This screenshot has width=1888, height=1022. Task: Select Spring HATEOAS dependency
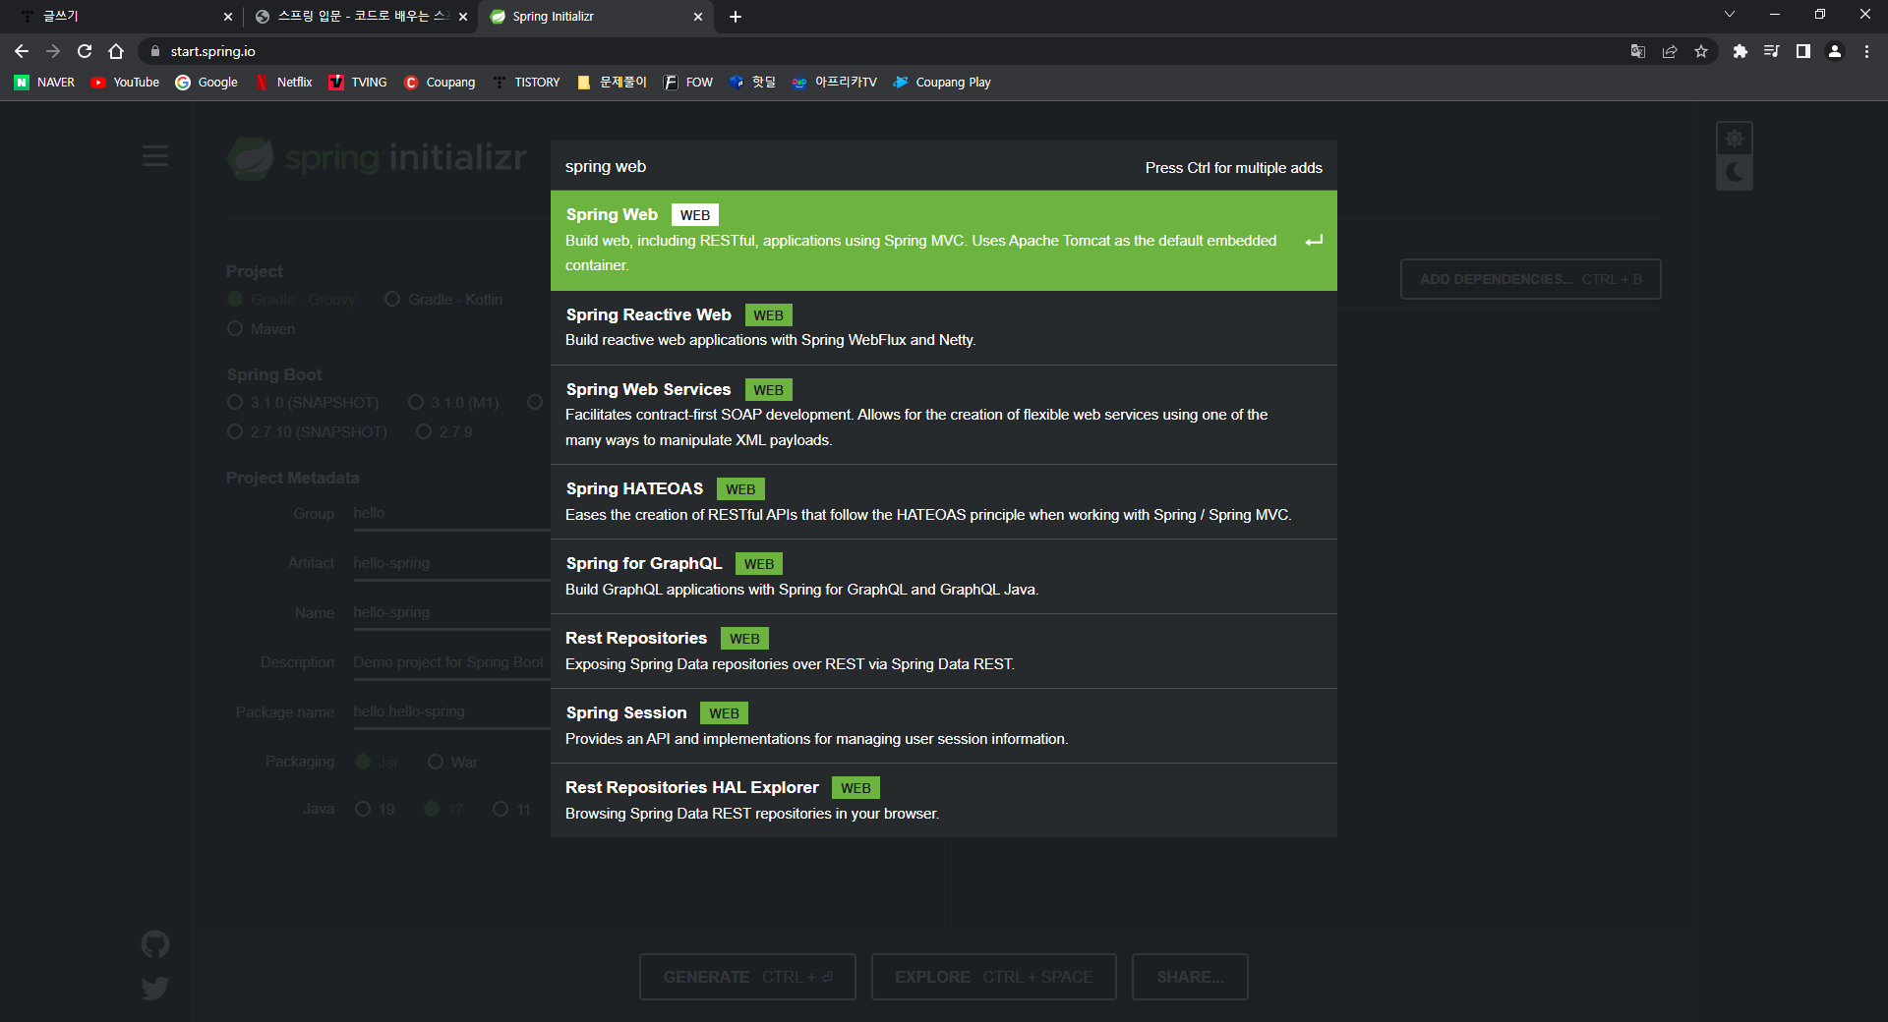pos(944,501)
